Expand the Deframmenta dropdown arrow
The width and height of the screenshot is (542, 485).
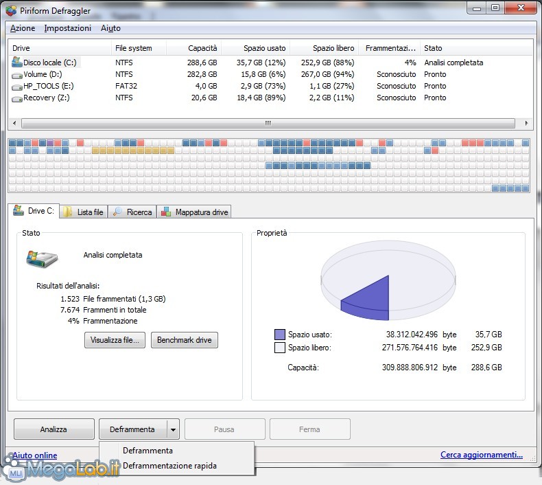[173, 429]
